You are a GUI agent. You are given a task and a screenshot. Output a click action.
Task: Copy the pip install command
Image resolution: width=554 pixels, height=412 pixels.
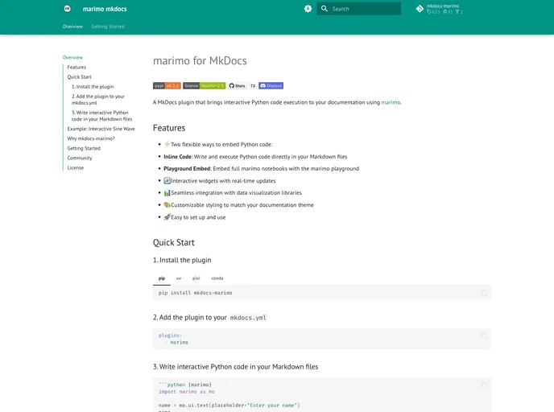tap(484, 293)
